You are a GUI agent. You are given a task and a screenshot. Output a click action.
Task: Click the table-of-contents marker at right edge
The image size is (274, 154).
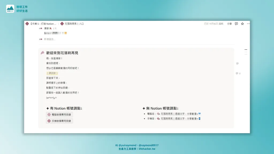tap(246, 50)
